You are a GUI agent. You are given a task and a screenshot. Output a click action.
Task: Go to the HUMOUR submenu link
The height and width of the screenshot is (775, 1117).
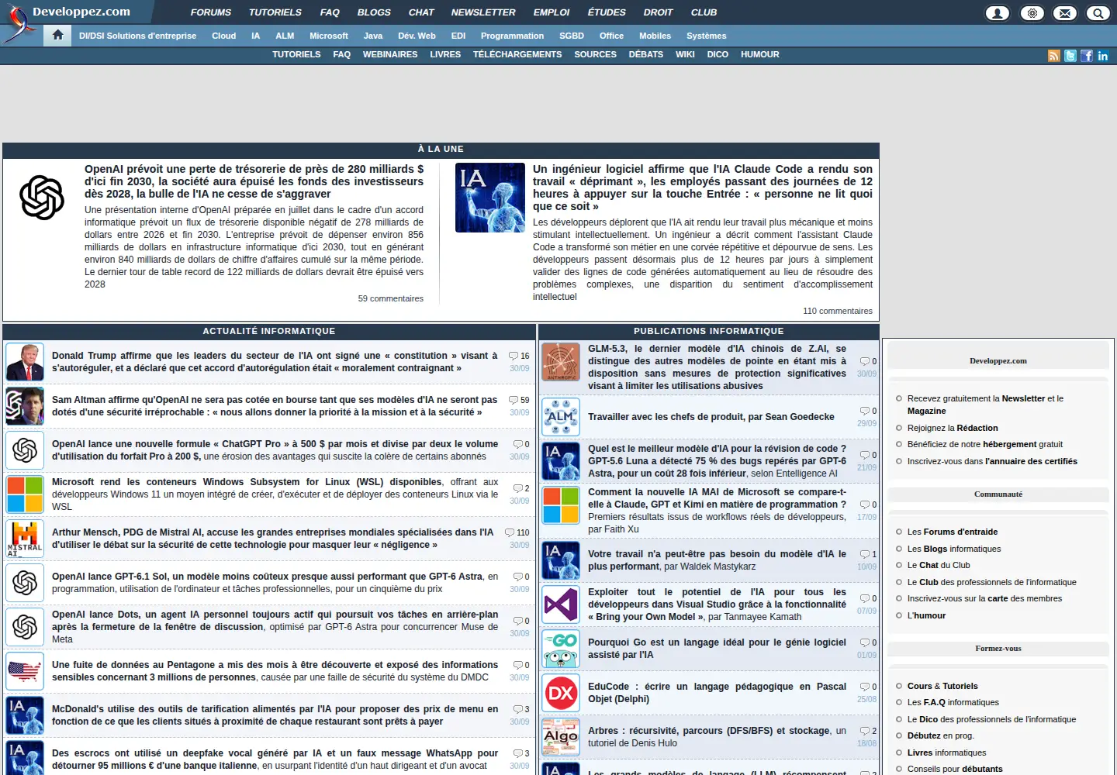point(760,54)
